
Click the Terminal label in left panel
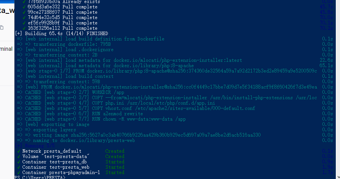point(6,49)
